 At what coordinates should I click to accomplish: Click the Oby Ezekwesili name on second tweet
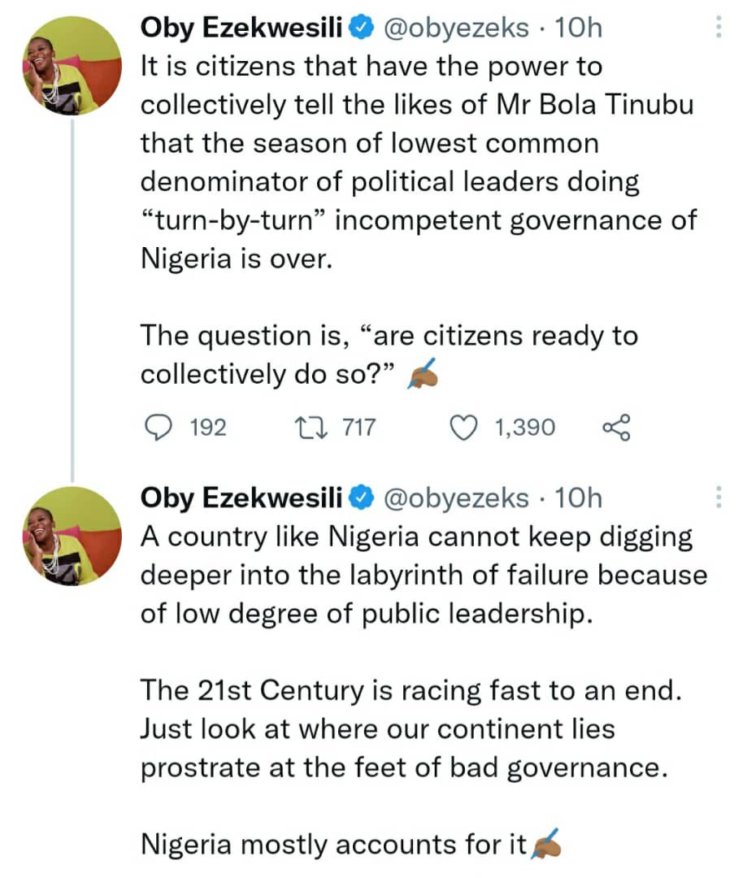(242, 498)
